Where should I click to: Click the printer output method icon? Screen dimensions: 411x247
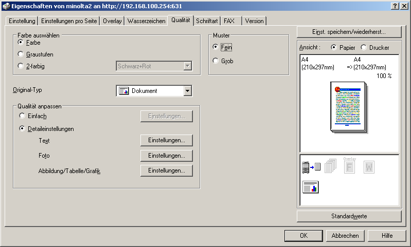point(311,166)
